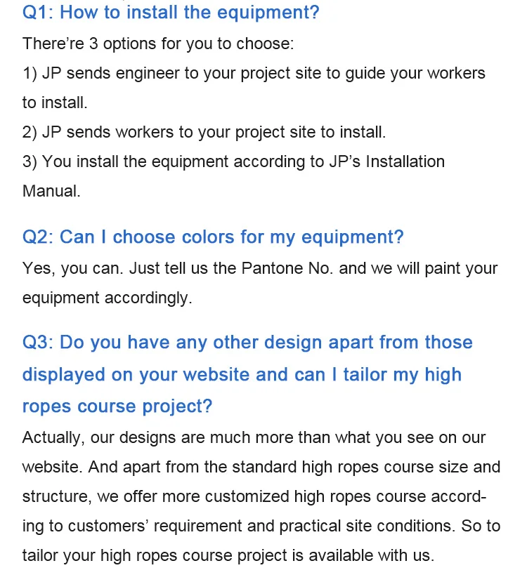Select option 1 about JP sending engineer
This screenshot has width=527, height=582.
(x=254, y=73)
